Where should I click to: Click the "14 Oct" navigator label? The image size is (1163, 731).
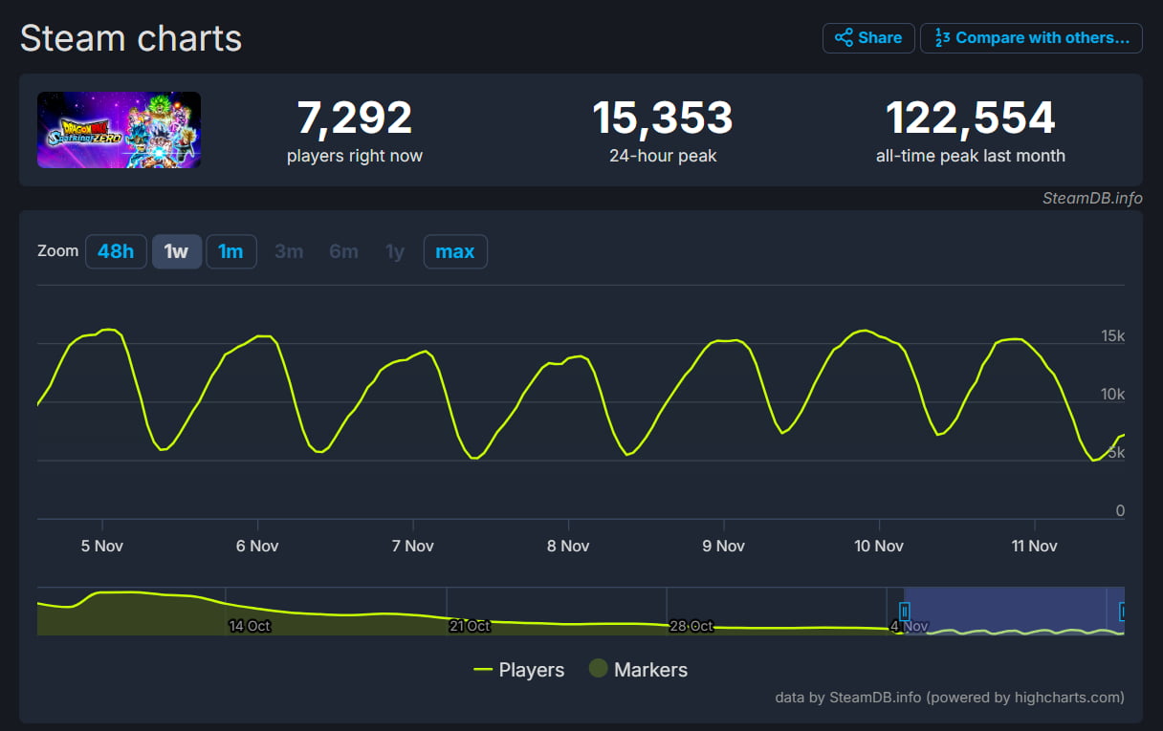click(250, 626)
